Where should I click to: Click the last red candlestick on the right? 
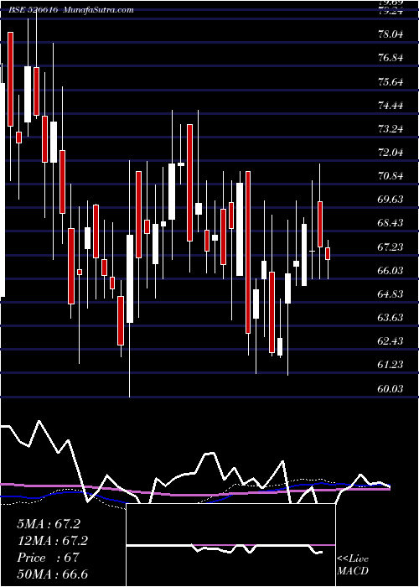click(x=328, y=253)
